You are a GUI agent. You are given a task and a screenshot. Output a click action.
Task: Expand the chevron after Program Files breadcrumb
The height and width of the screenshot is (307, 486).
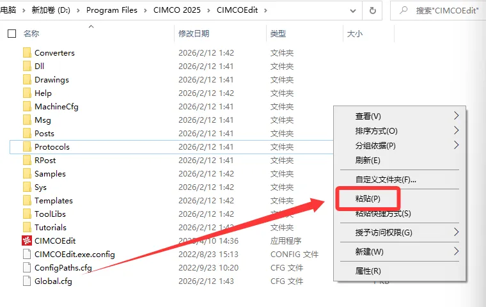(145, 10)
